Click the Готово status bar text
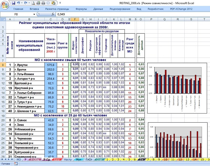The height and width of the screenshot is (166, 210). pos(6,164)
